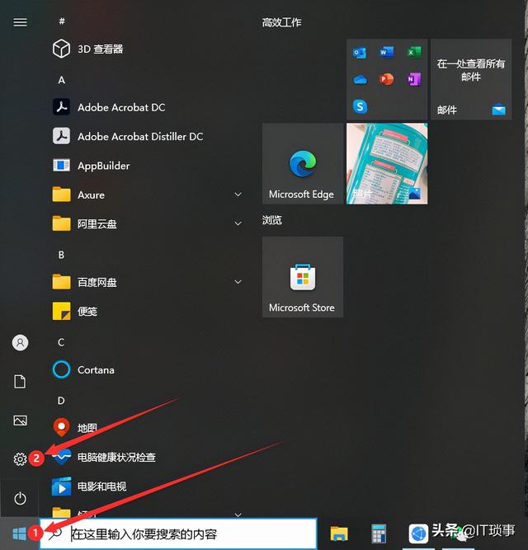The height and width of the screenshot is (550, 528).
Task: Click the letter D section header
Action: point(61,401)
